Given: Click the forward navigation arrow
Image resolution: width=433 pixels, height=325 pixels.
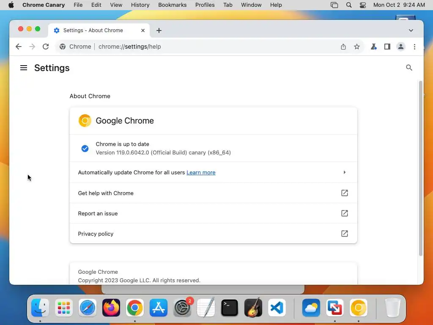Looking at the screenshot, I should click(x=32, y=47).
